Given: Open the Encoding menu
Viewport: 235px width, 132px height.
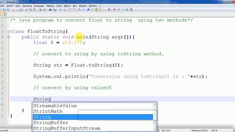Looking at the screenshot, I should [27, 6].
